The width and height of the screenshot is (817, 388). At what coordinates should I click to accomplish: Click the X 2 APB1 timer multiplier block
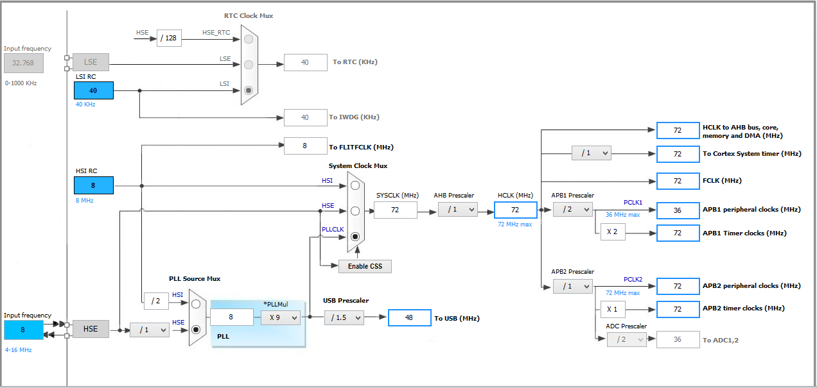click(x=612, y=232)
